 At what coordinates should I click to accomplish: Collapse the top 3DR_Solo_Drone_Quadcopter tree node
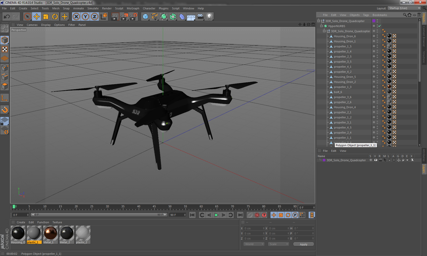[x=318, y=21]
